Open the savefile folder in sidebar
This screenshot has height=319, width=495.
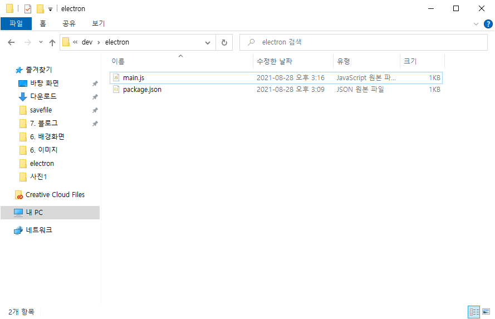pos(41,110)
